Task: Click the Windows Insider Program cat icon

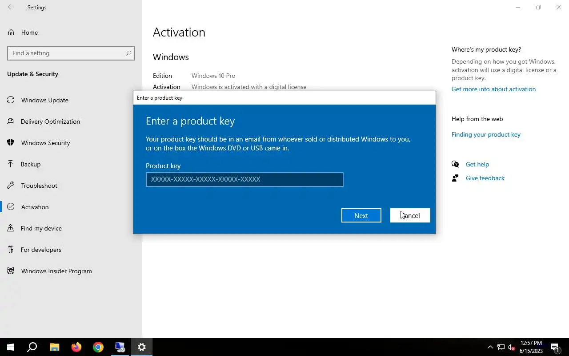Action: coord(11,271)
